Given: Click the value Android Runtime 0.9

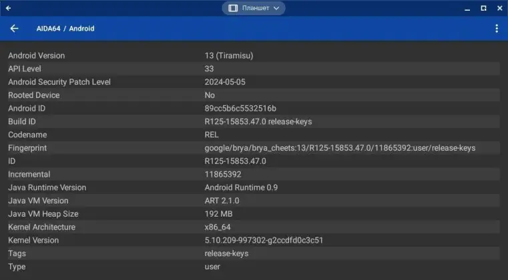Looking at the screenshot, I should pos(241,187).
